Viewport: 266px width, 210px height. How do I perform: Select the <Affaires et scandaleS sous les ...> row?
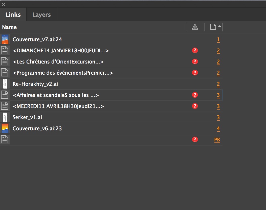point(111,95)
